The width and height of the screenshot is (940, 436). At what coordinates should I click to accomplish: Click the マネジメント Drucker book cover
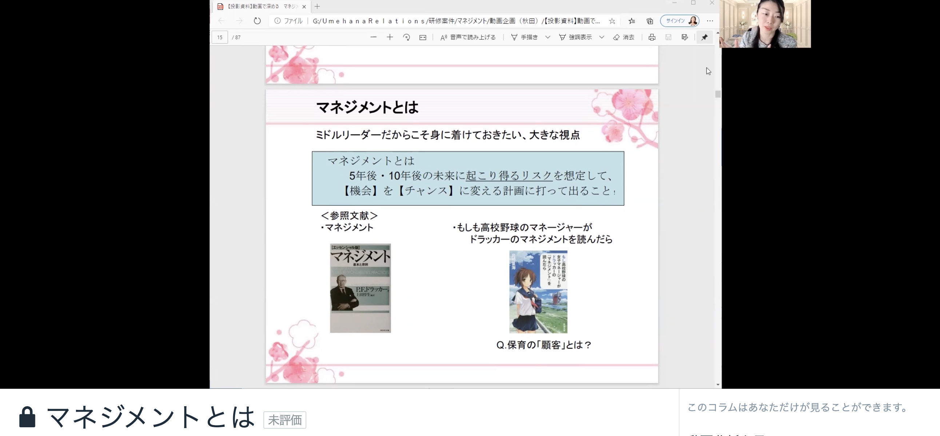click(x=360, y=288)
